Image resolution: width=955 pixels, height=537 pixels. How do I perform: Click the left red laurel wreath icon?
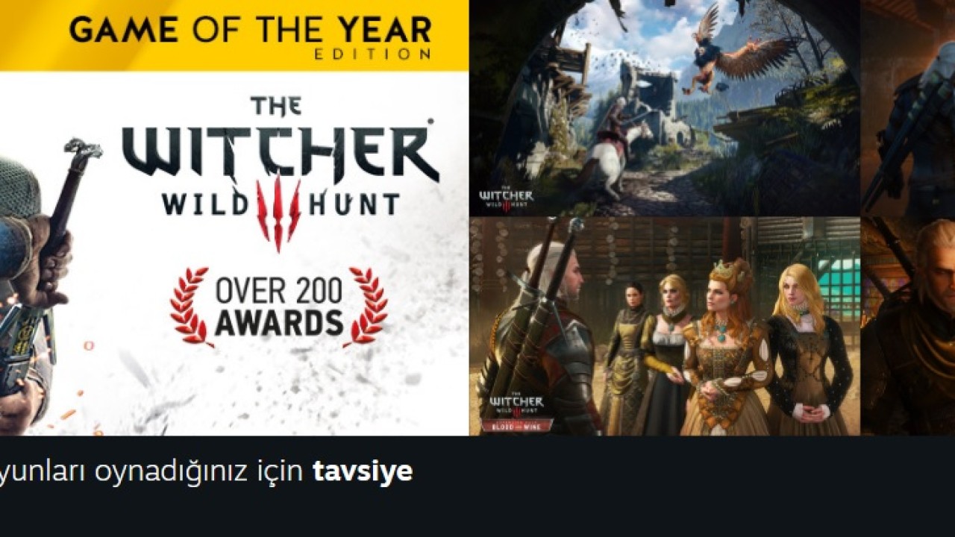[190, 307]
